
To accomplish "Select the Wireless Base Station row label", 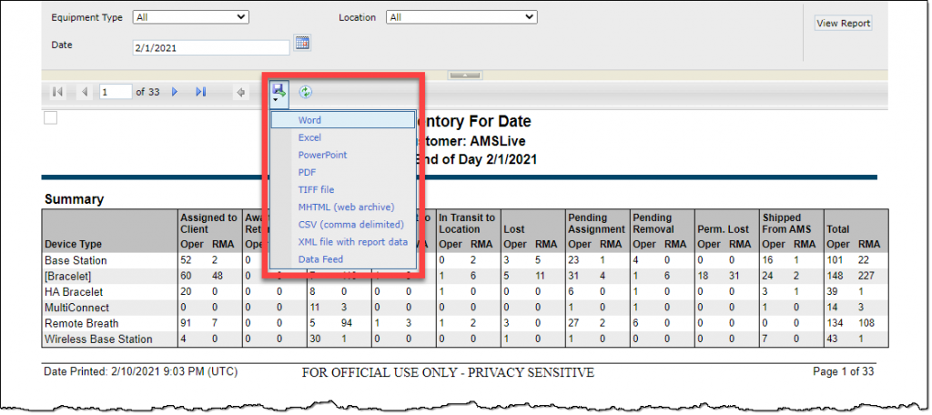I will [98, 339].
